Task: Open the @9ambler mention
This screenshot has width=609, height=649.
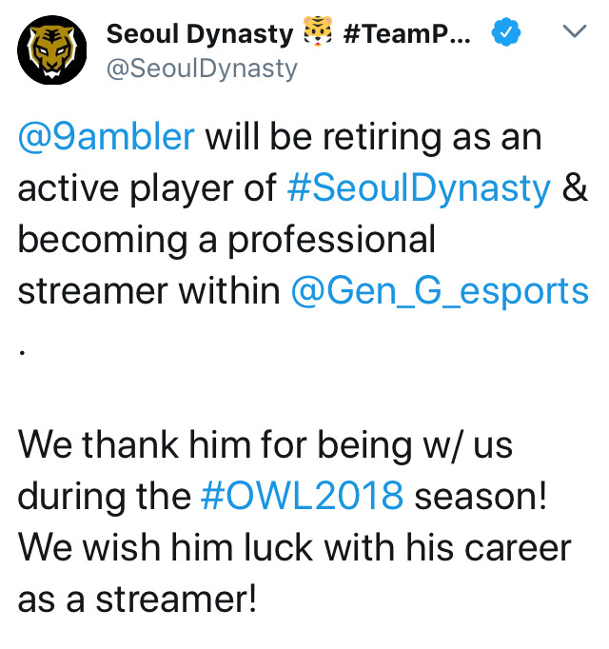Action: pos(107,139)
